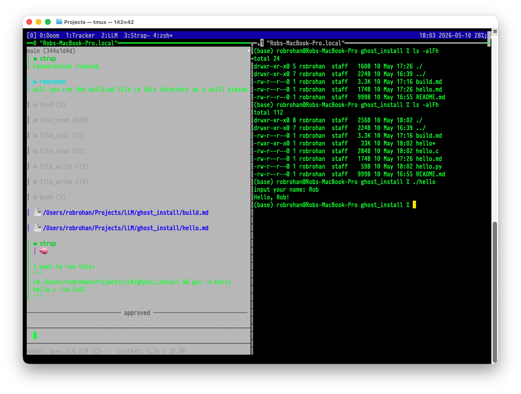
Task: Click the gear icon next to file_read (848)
Action: pyautogui.click(x=35, y=120)
